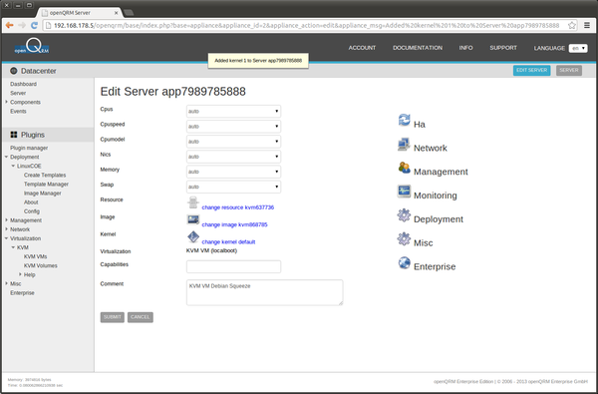
Task: Expand the Management sidebar node
Action: tap(7, 219)
